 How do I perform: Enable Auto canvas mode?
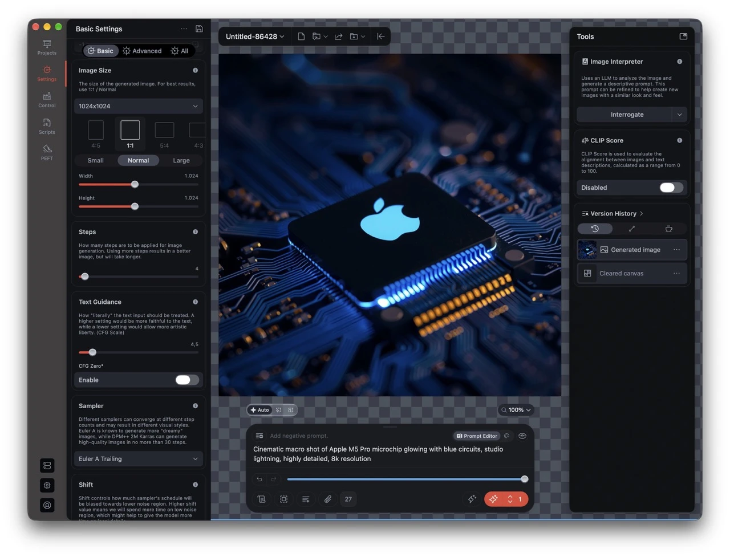click(259, 410)
